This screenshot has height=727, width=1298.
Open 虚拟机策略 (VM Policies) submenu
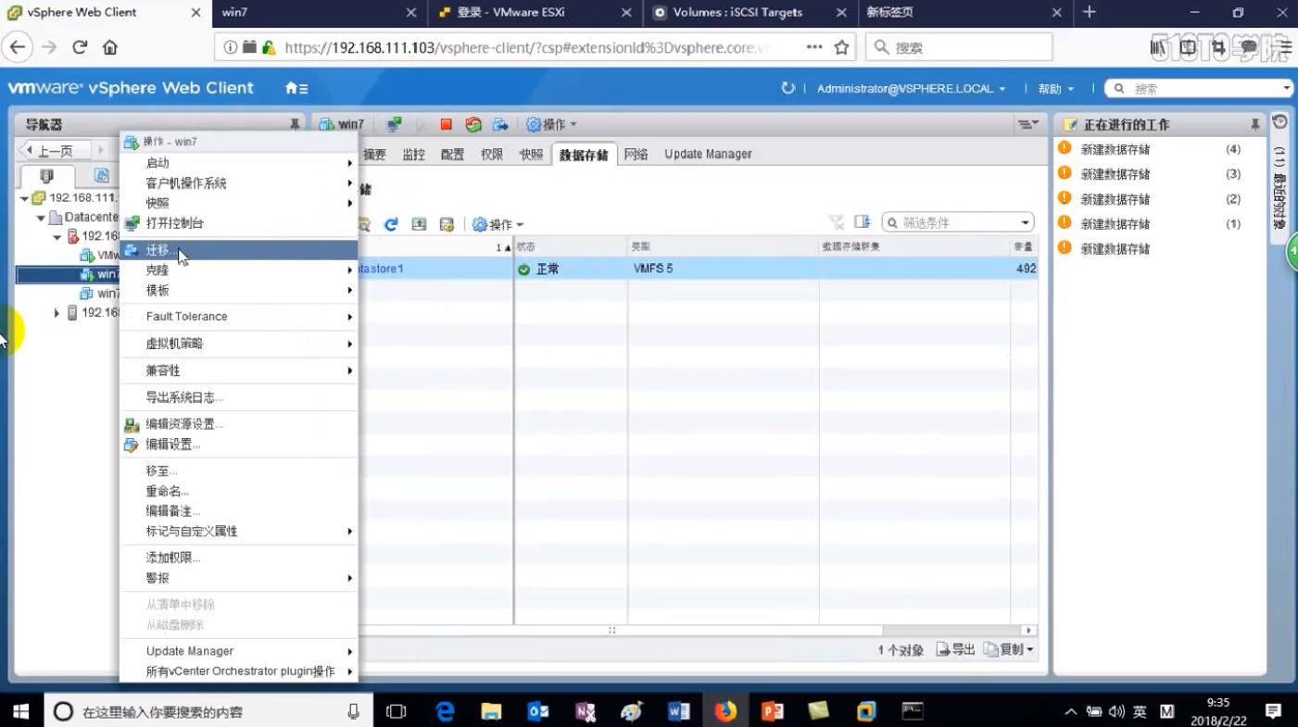tap(239, 344)
